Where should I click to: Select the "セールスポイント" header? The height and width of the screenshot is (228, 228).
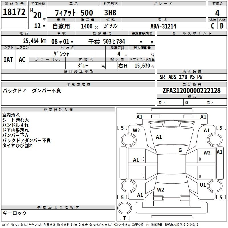pyautogui.click(x=192, y=33)
